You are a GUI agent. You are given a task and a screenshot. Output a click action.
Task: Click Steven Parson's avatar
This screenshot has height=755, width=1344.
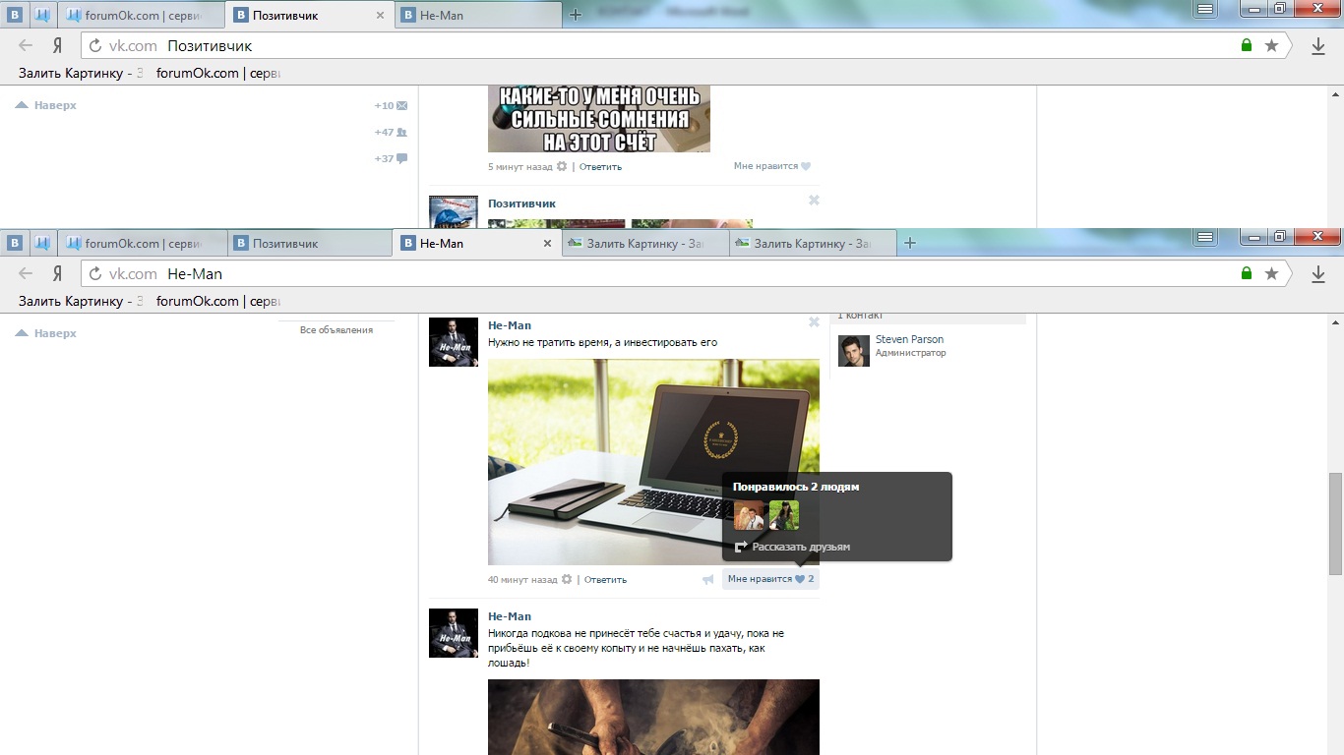coord(854,350)
